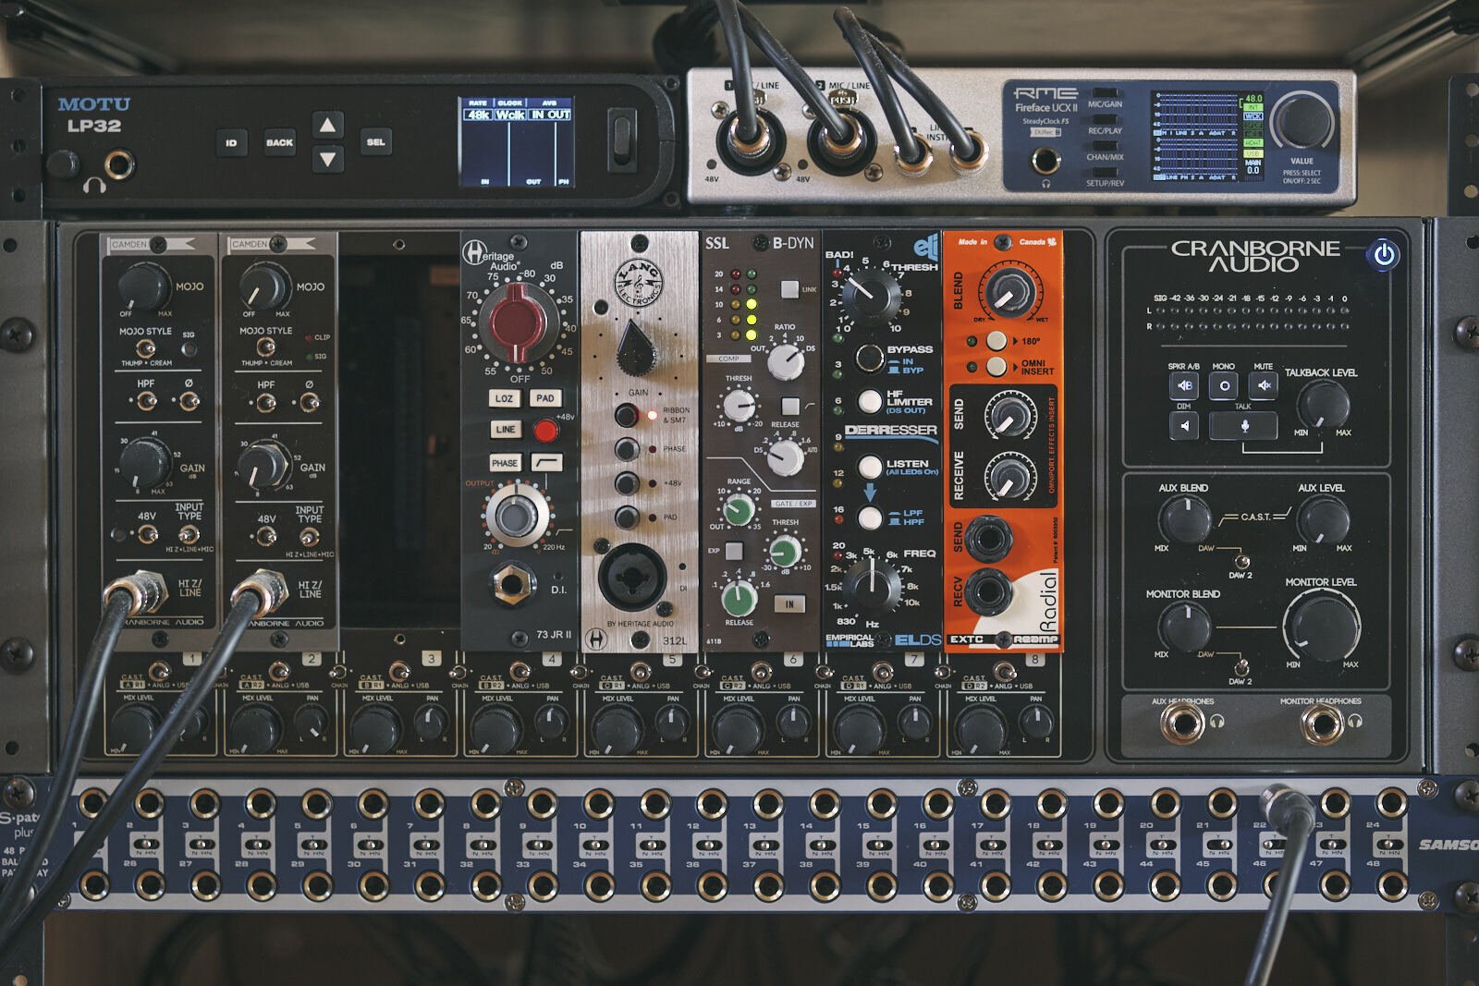Screen dimensions: 1479x986
Task: Hit the MUTE speaker button on Cranborne
Action: point(1264,385)
